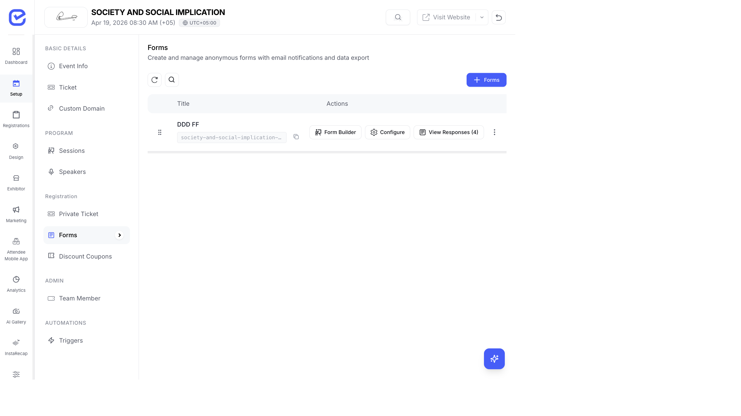
Task: Select Sessions in the Program menu
Action: (x=72, y=151)
